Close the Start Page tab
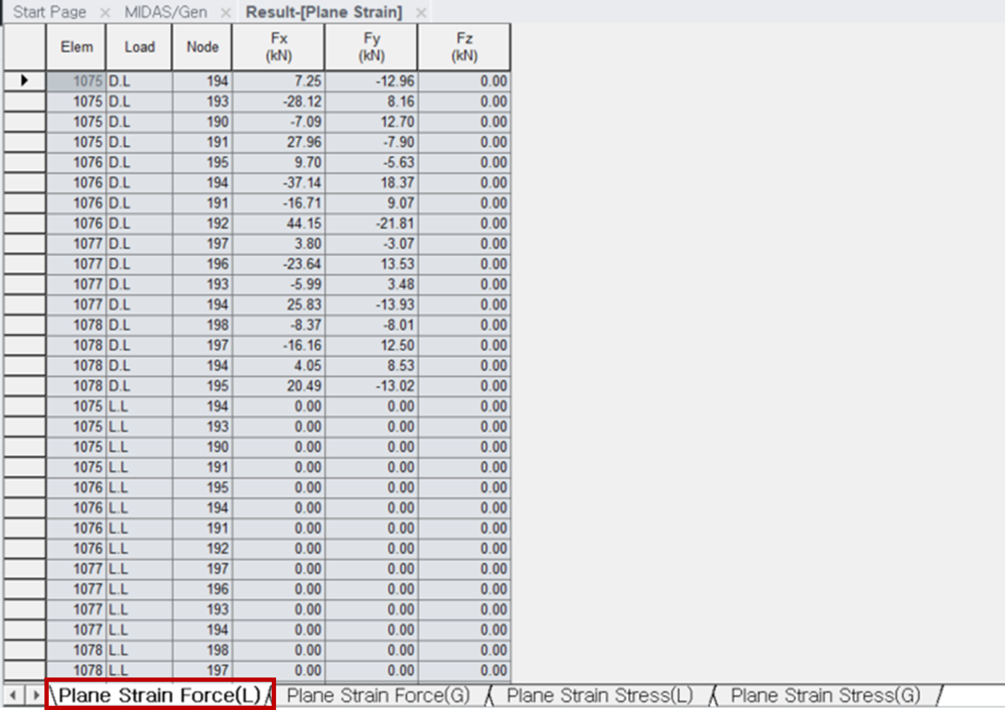The width and height of the screenshot is (1005, 710). (106, 12)
